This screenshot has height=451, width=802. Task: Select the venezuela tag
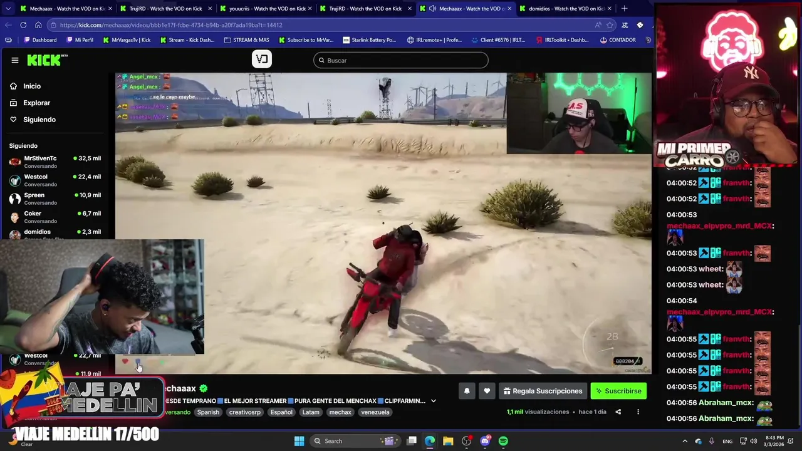coord(375,412)
